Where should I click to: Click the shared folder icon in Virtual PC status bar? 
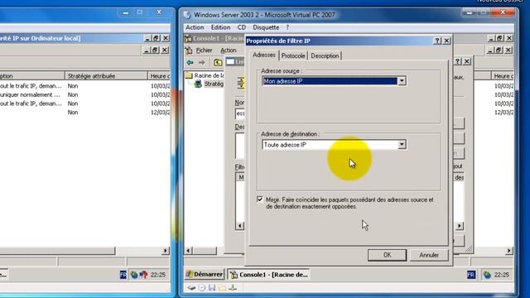(x=222, y=288)
